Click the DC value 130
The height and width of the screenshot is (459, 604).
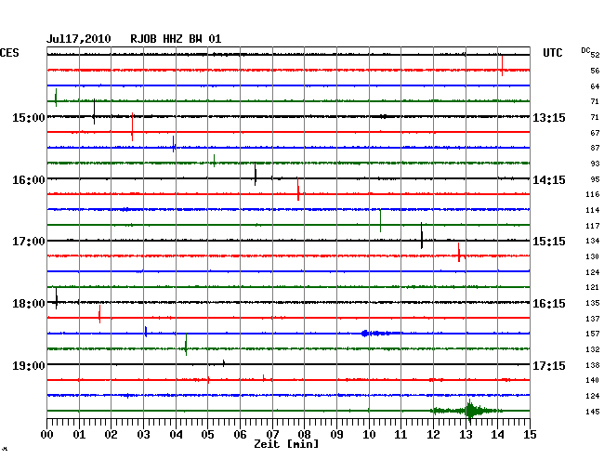click(593, 256)
